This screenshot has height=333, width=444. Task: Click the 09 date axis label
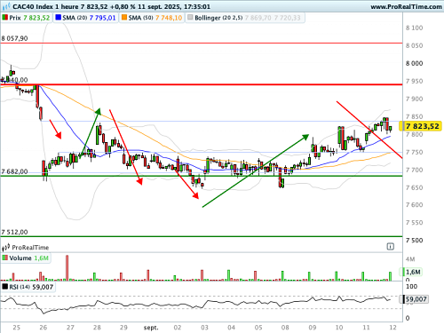[313, 328]
